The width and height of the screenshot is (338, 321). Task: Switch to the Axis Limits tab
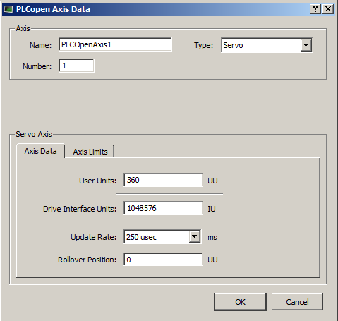pos(90,152)
